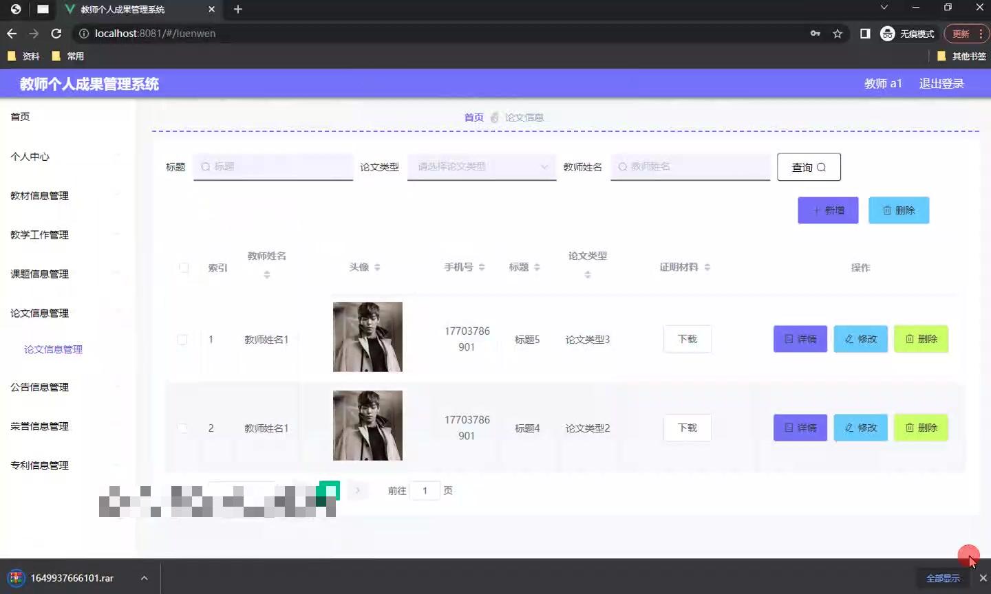Image resolution: width=991 pixels, height=594 pixels.
Task: Click the browser forward arrow
Action: [34, 33]
